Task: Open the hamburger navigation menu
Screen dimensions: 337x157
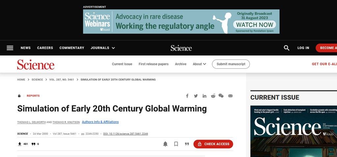Action: coord(10,48)
